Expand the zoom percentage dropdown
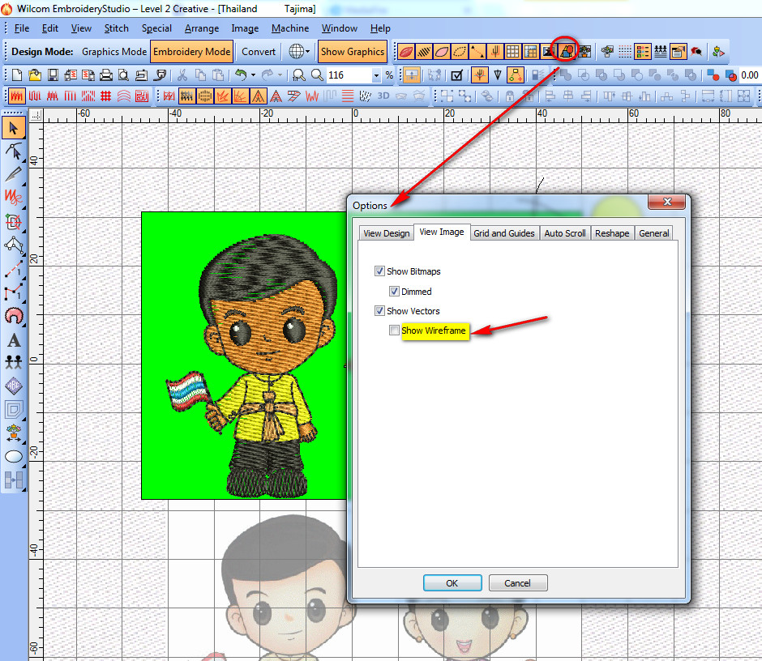This screenshot has width=762, height=661. pos(376,75)
